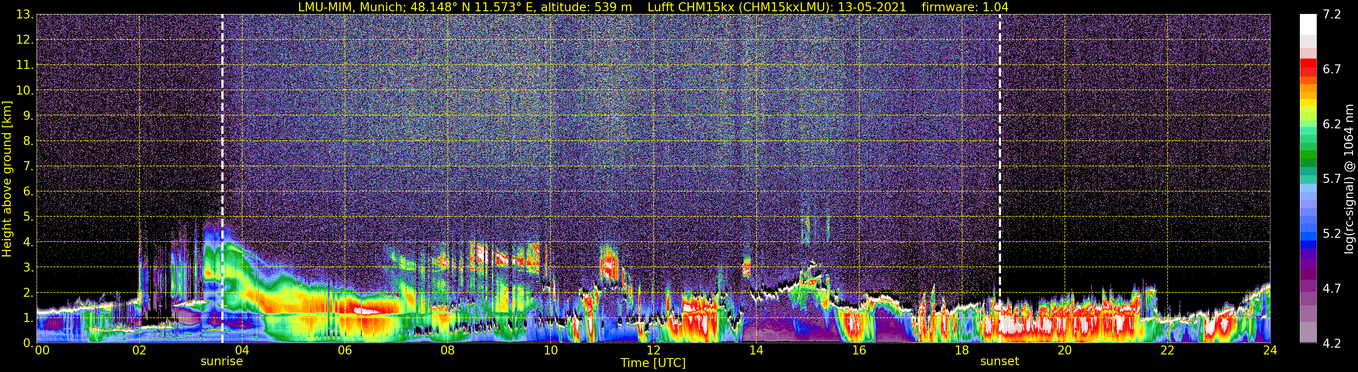This screenshot has height=372, width=1358.
Task: Click the 1. height tick label
Action: click(28, 318)
